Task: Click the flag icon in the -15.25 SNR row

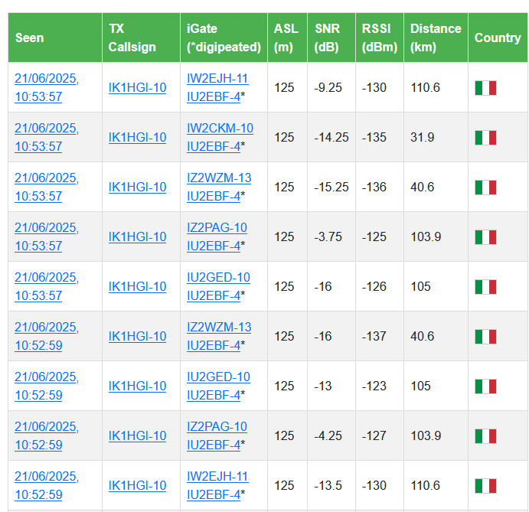Action: click(x=485, y=188)
